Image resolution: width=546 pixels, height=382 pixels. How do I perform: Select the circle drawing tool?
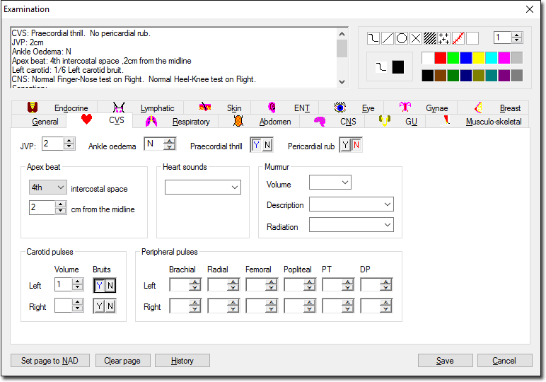402,38
